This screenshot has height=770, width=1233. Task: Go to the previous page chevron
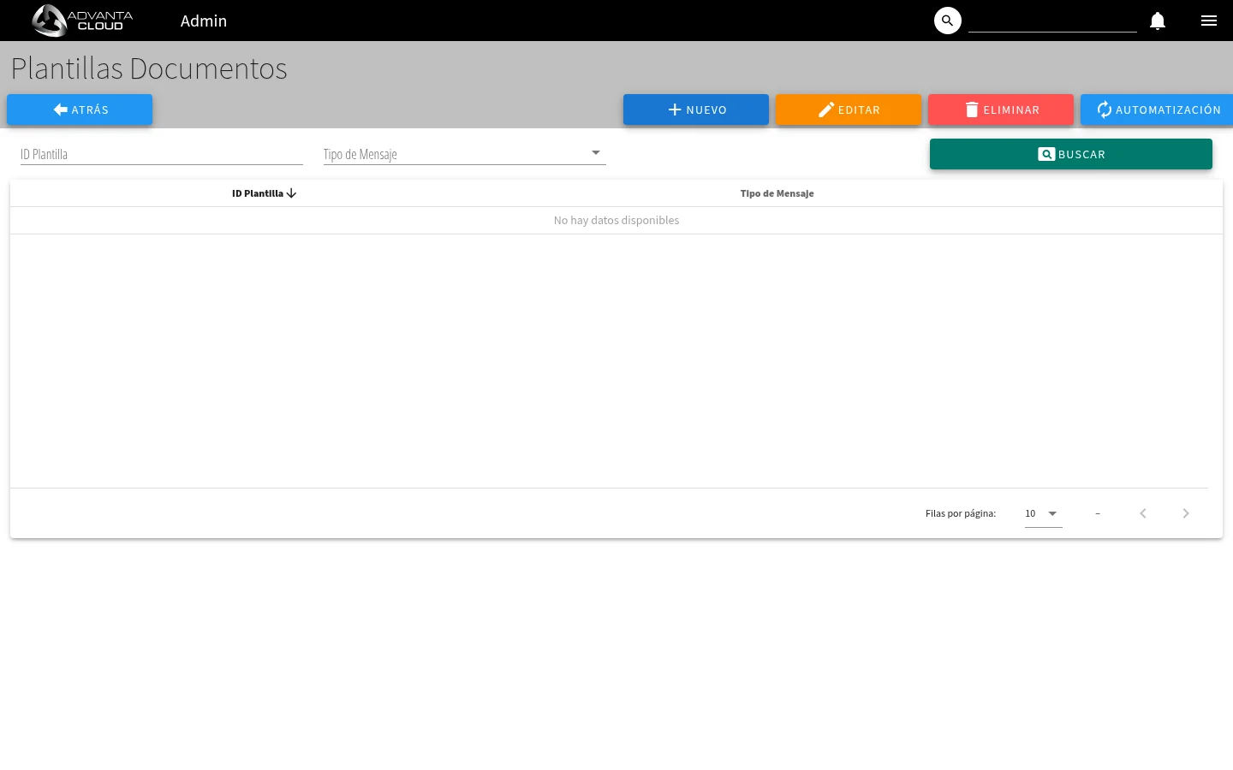1142,513
